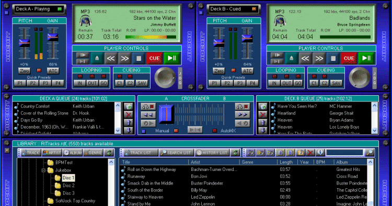Refresh the library tree view
392x206 pixels.
click(109, 153)
